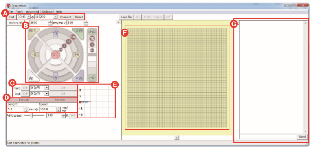
Task: Select the 0.1 step on XY jog diagonal
Action: point(61,50)
